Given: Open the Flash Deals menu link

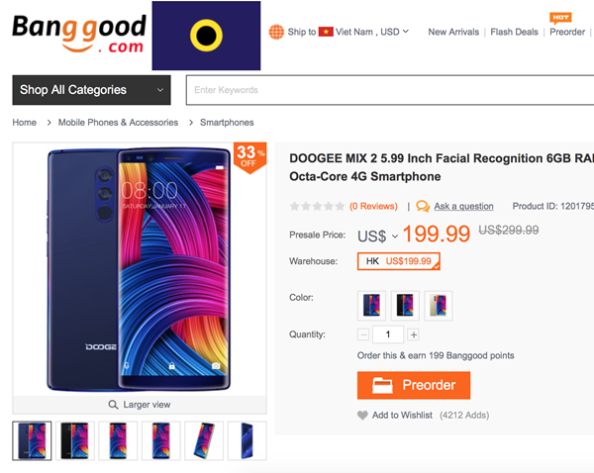Looking at the screenshot, I should point(514,32).
